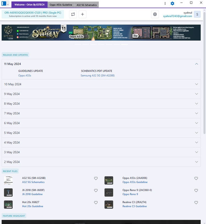The image size is (206, 224).
Task: Open the S user avatar
Action: point(197,14)
